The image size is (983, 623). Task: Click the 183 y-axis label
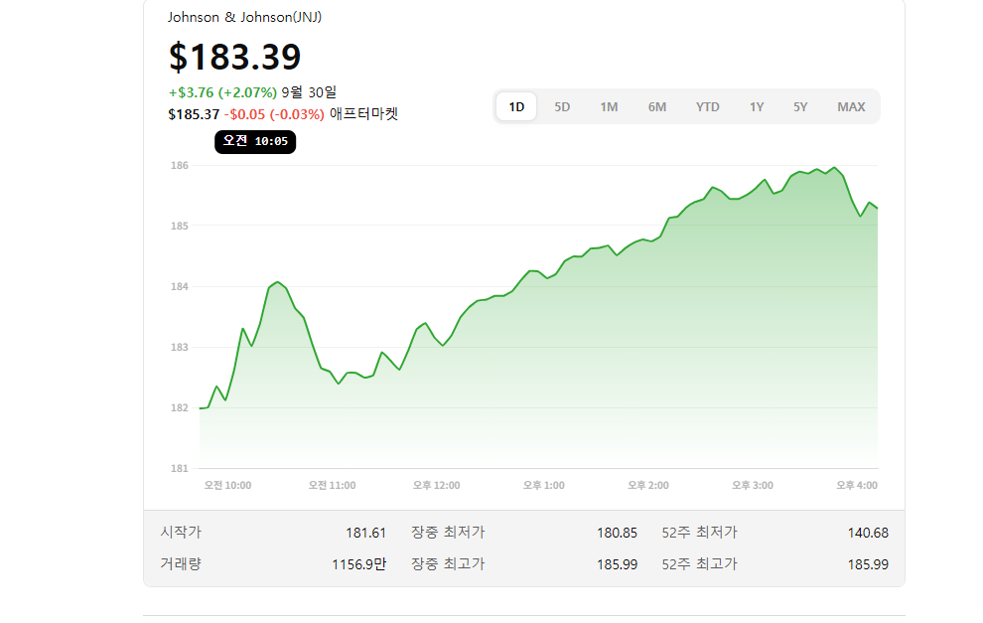180,347
